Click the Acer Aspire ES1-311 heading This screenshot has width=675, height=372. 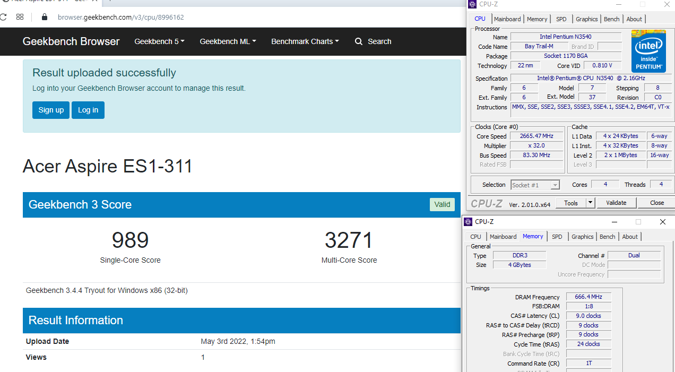[108, 166]
